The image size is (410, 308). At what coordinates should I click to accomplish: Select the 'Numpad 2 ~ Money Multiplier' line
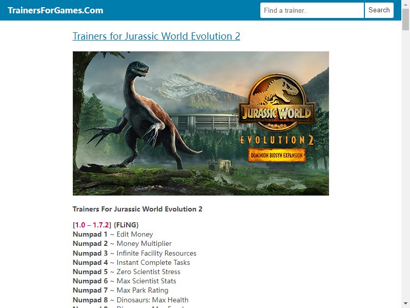pyautogui.click(x=122, y=243)
